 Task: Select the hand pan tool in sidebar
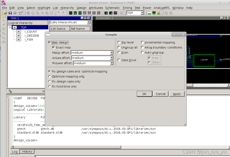3,42
